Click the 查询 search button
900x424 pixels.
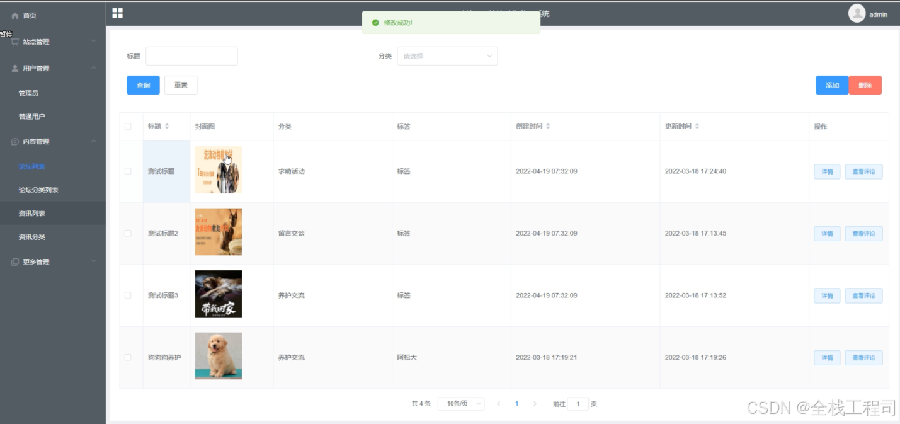pos(143,85)
